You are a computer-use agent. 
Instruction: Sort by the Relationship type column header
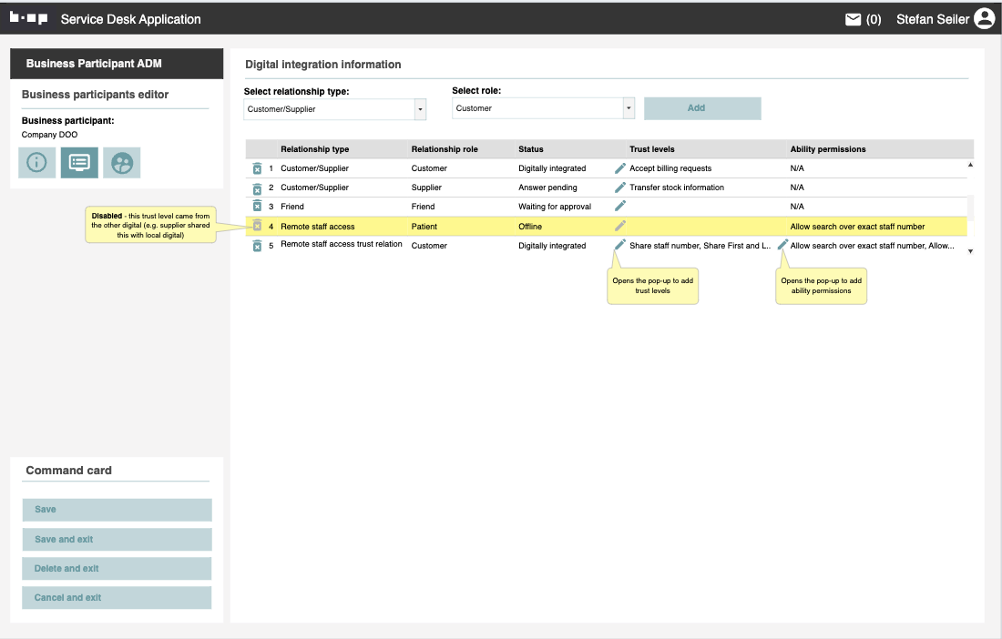click(314, 149)
